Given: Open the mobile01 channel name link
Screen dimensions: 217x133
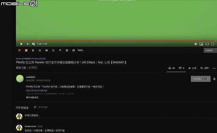Looking at the screenshot, I should click(30, 77).
